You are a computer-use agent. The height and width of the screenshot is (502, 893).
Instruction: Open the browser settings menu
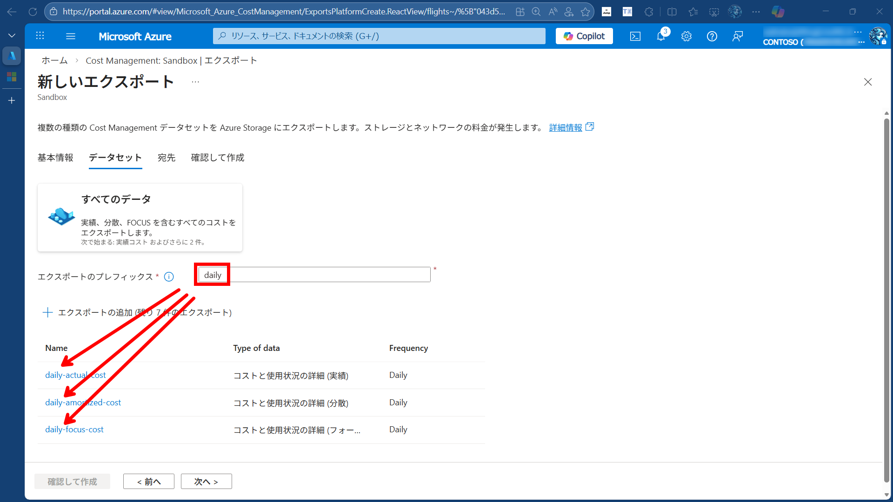point(755,12)
